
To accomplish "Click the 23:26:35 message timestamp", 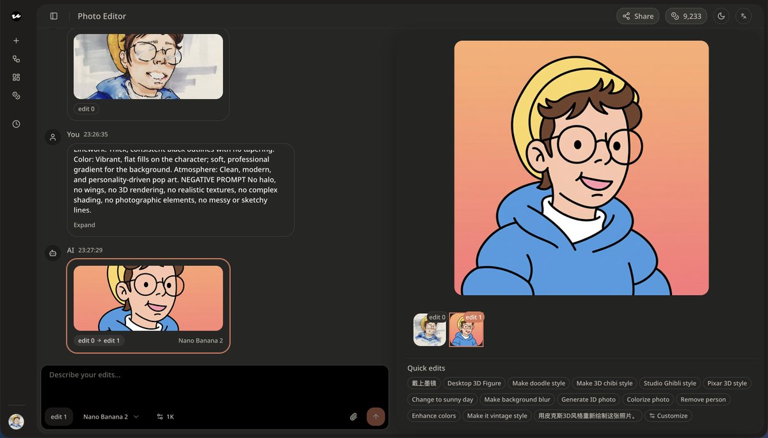I will tap(96, 134).
